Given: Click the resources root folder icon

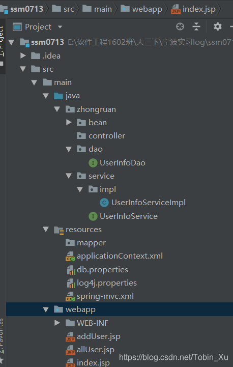Looking at the screenshot, I should (59, 230).
